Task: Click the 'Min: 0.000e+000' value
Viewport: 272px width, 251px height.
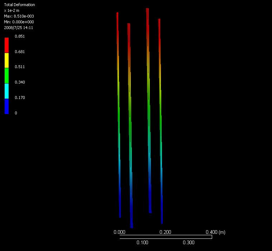Action: pos(19,22)
